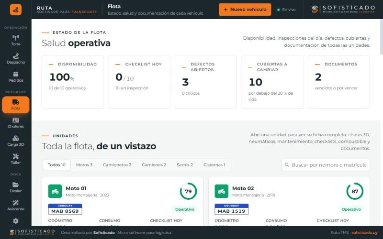Image resolution: width=383 pixels, height=239 pixels.
Task: Filter units by Camiones 2
Action: click(154, 165)
